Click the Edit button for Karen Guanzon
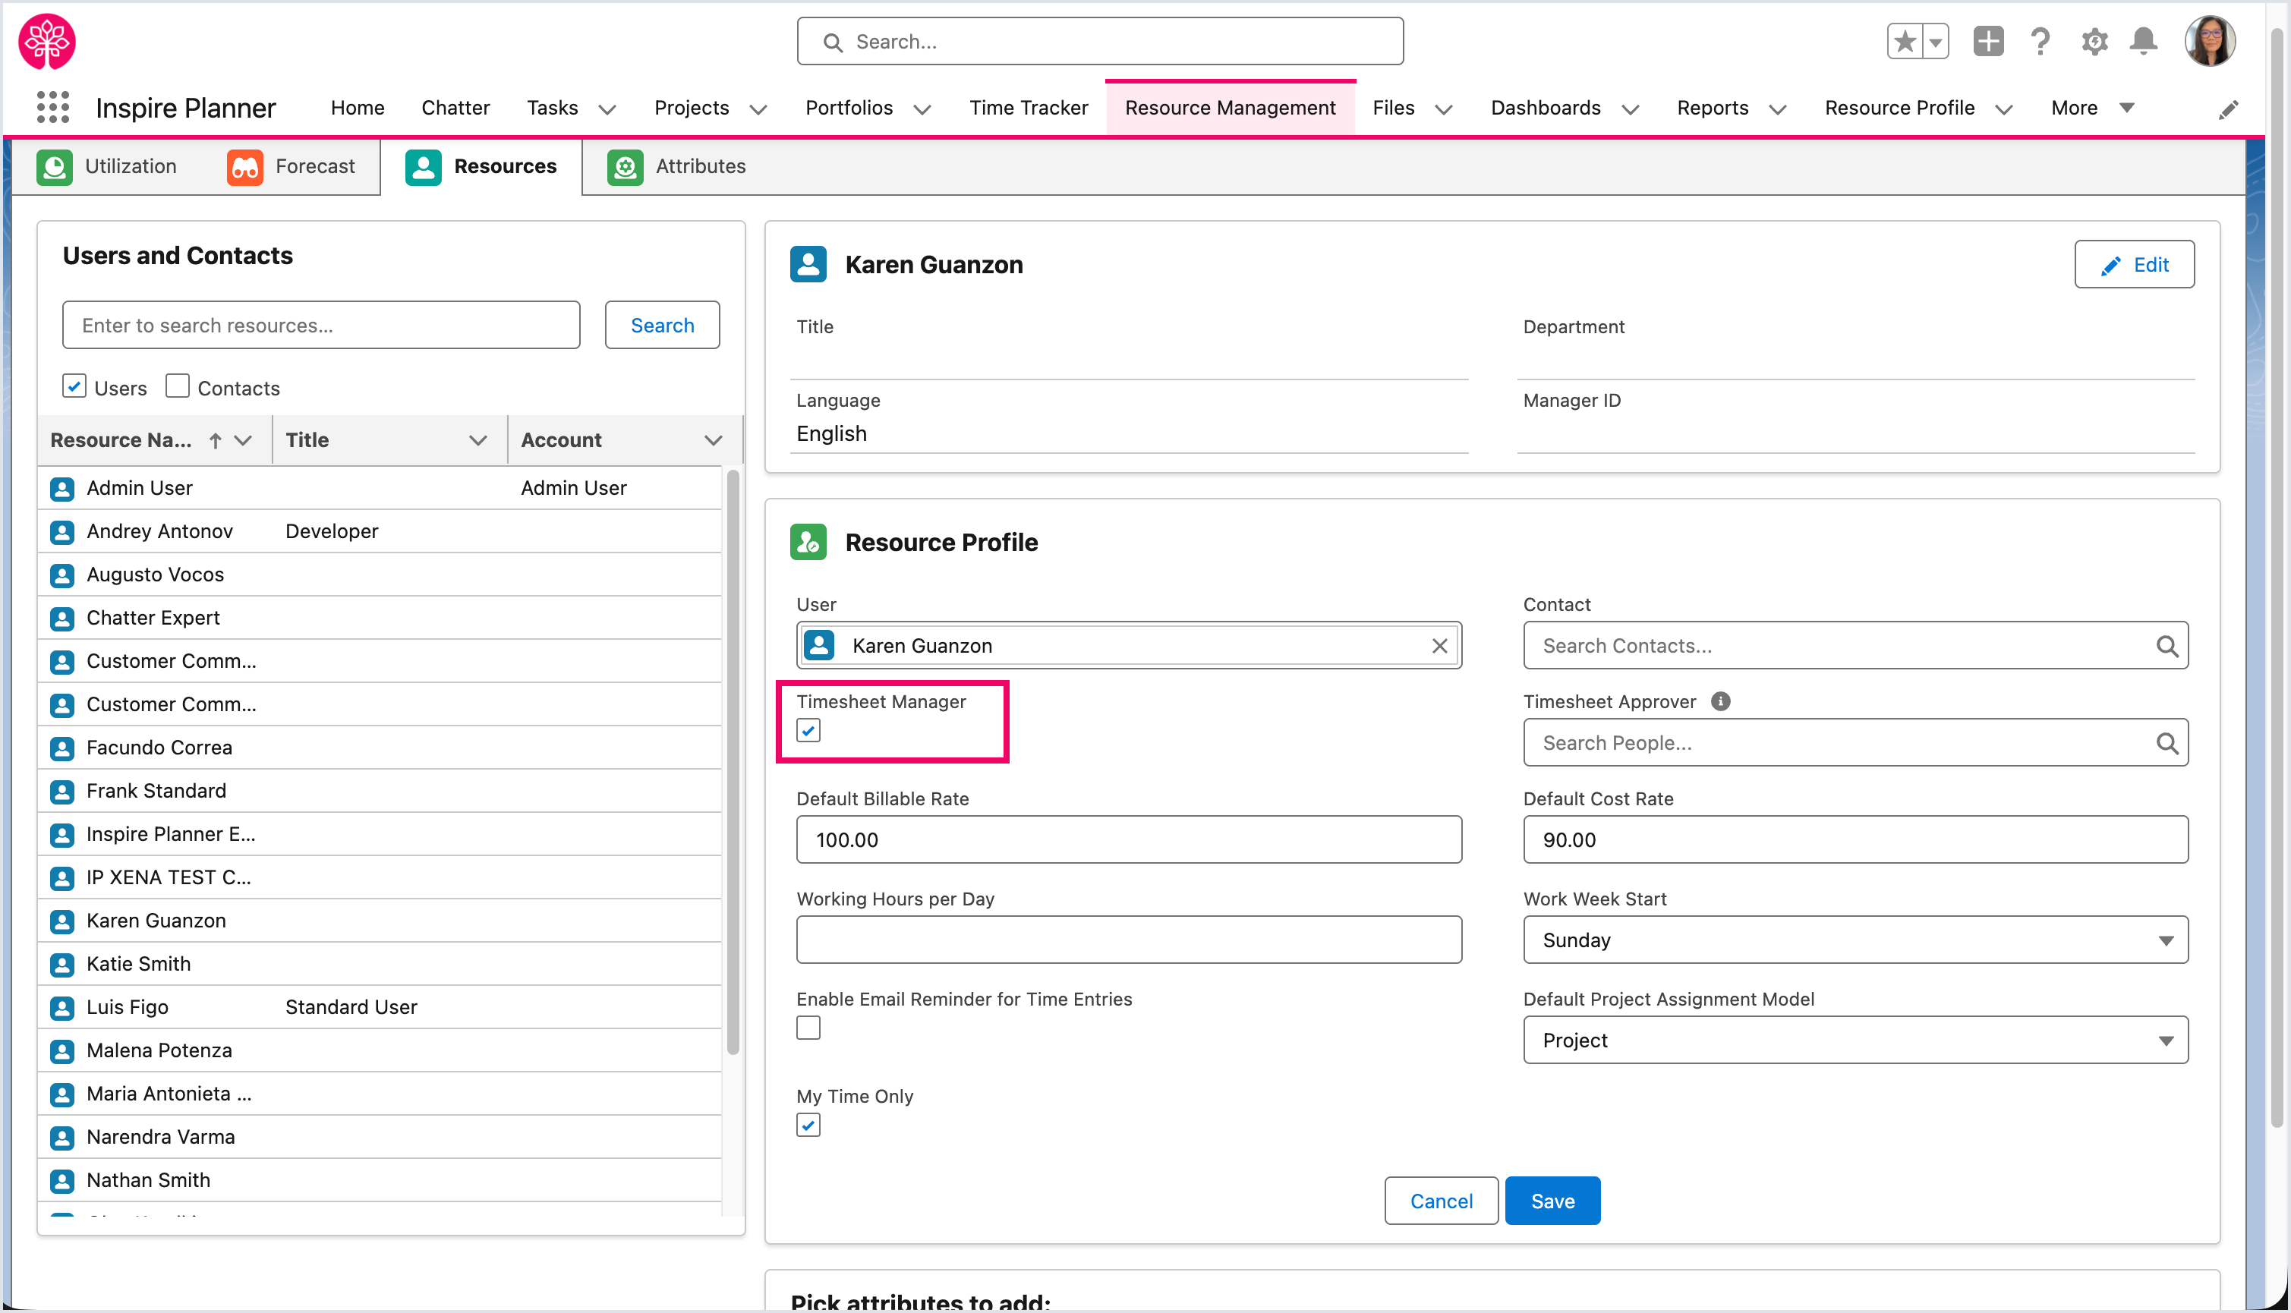The height and width of the screenshot is (1313, 2291). coord(2133,264)
